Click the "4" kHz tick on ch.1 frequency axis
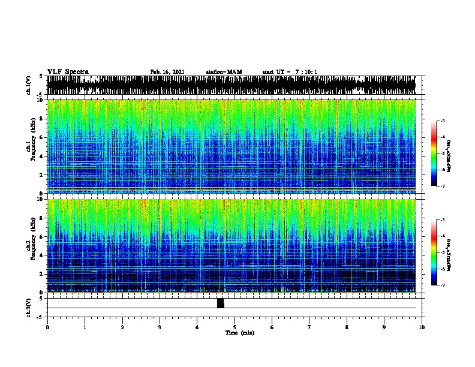Image resolution: width=475 pixels, height=367 pixels. coord(42,157)
